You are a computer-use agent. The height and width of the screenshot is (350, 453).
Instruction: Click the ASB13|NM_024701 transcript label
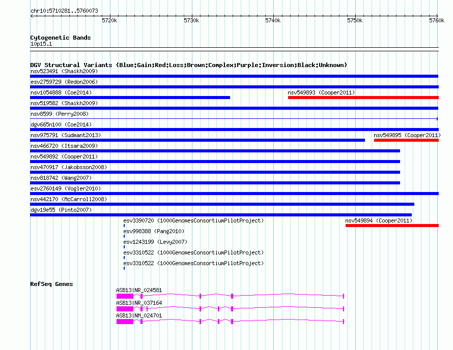tap(139, 315)
